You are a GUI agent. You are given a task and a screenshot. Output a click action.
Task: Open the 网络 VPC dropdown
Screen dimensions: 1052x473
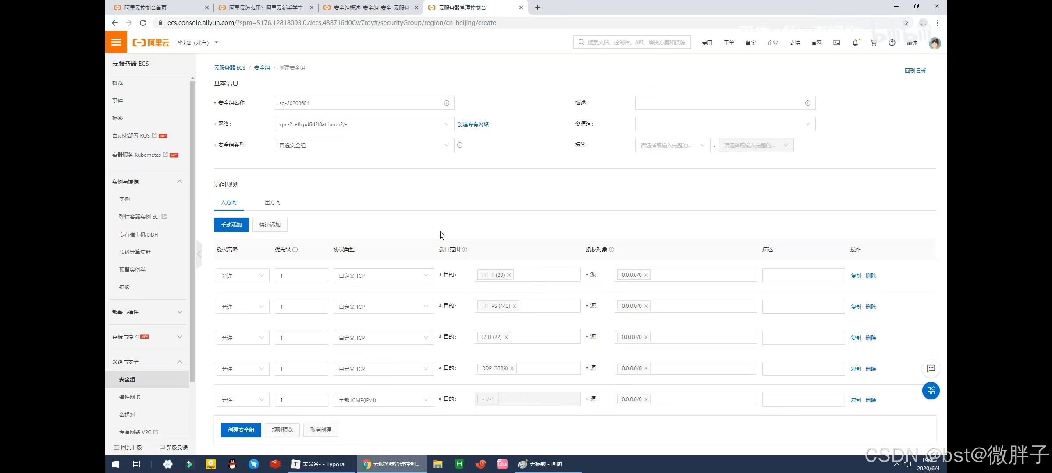(x=364, y=124)
